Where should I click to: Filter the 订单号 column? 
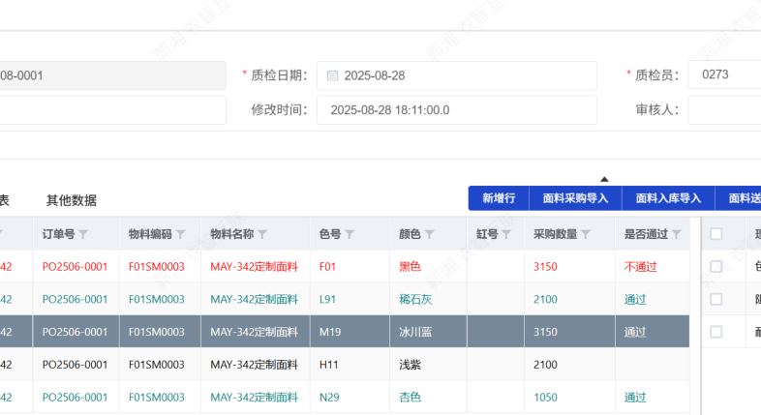pos(83,235)
